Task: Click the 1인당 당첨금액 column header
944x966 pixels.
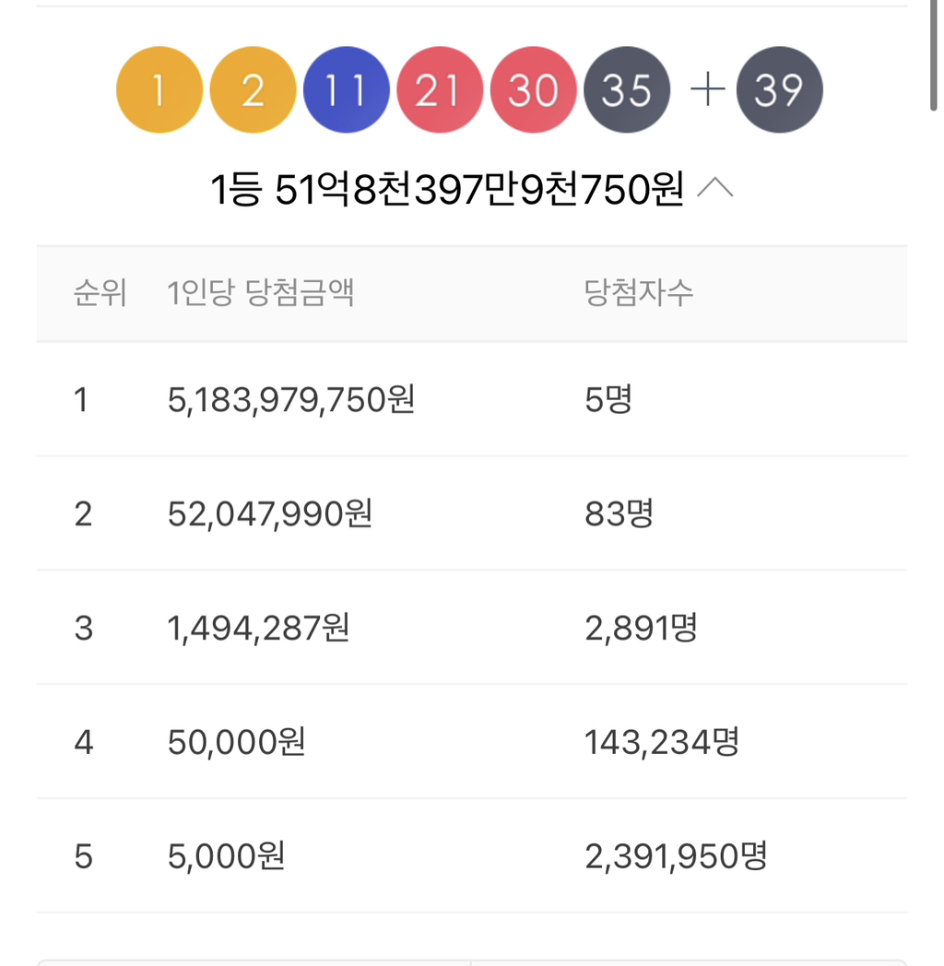Action: (261, 294)
